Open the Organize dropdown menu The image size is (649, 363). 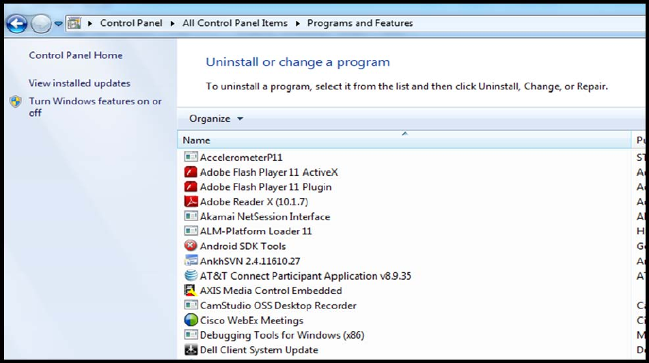[216, 119]
